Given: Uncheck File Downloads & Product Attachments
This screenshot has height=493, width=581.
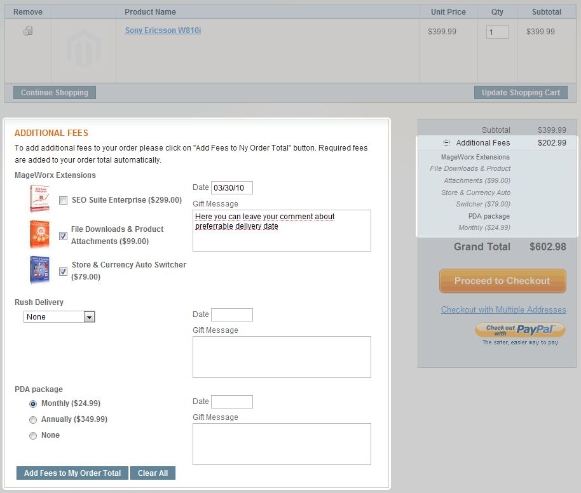Looking at the screenshot, I should pyautogui.click(x=64, y=236).
